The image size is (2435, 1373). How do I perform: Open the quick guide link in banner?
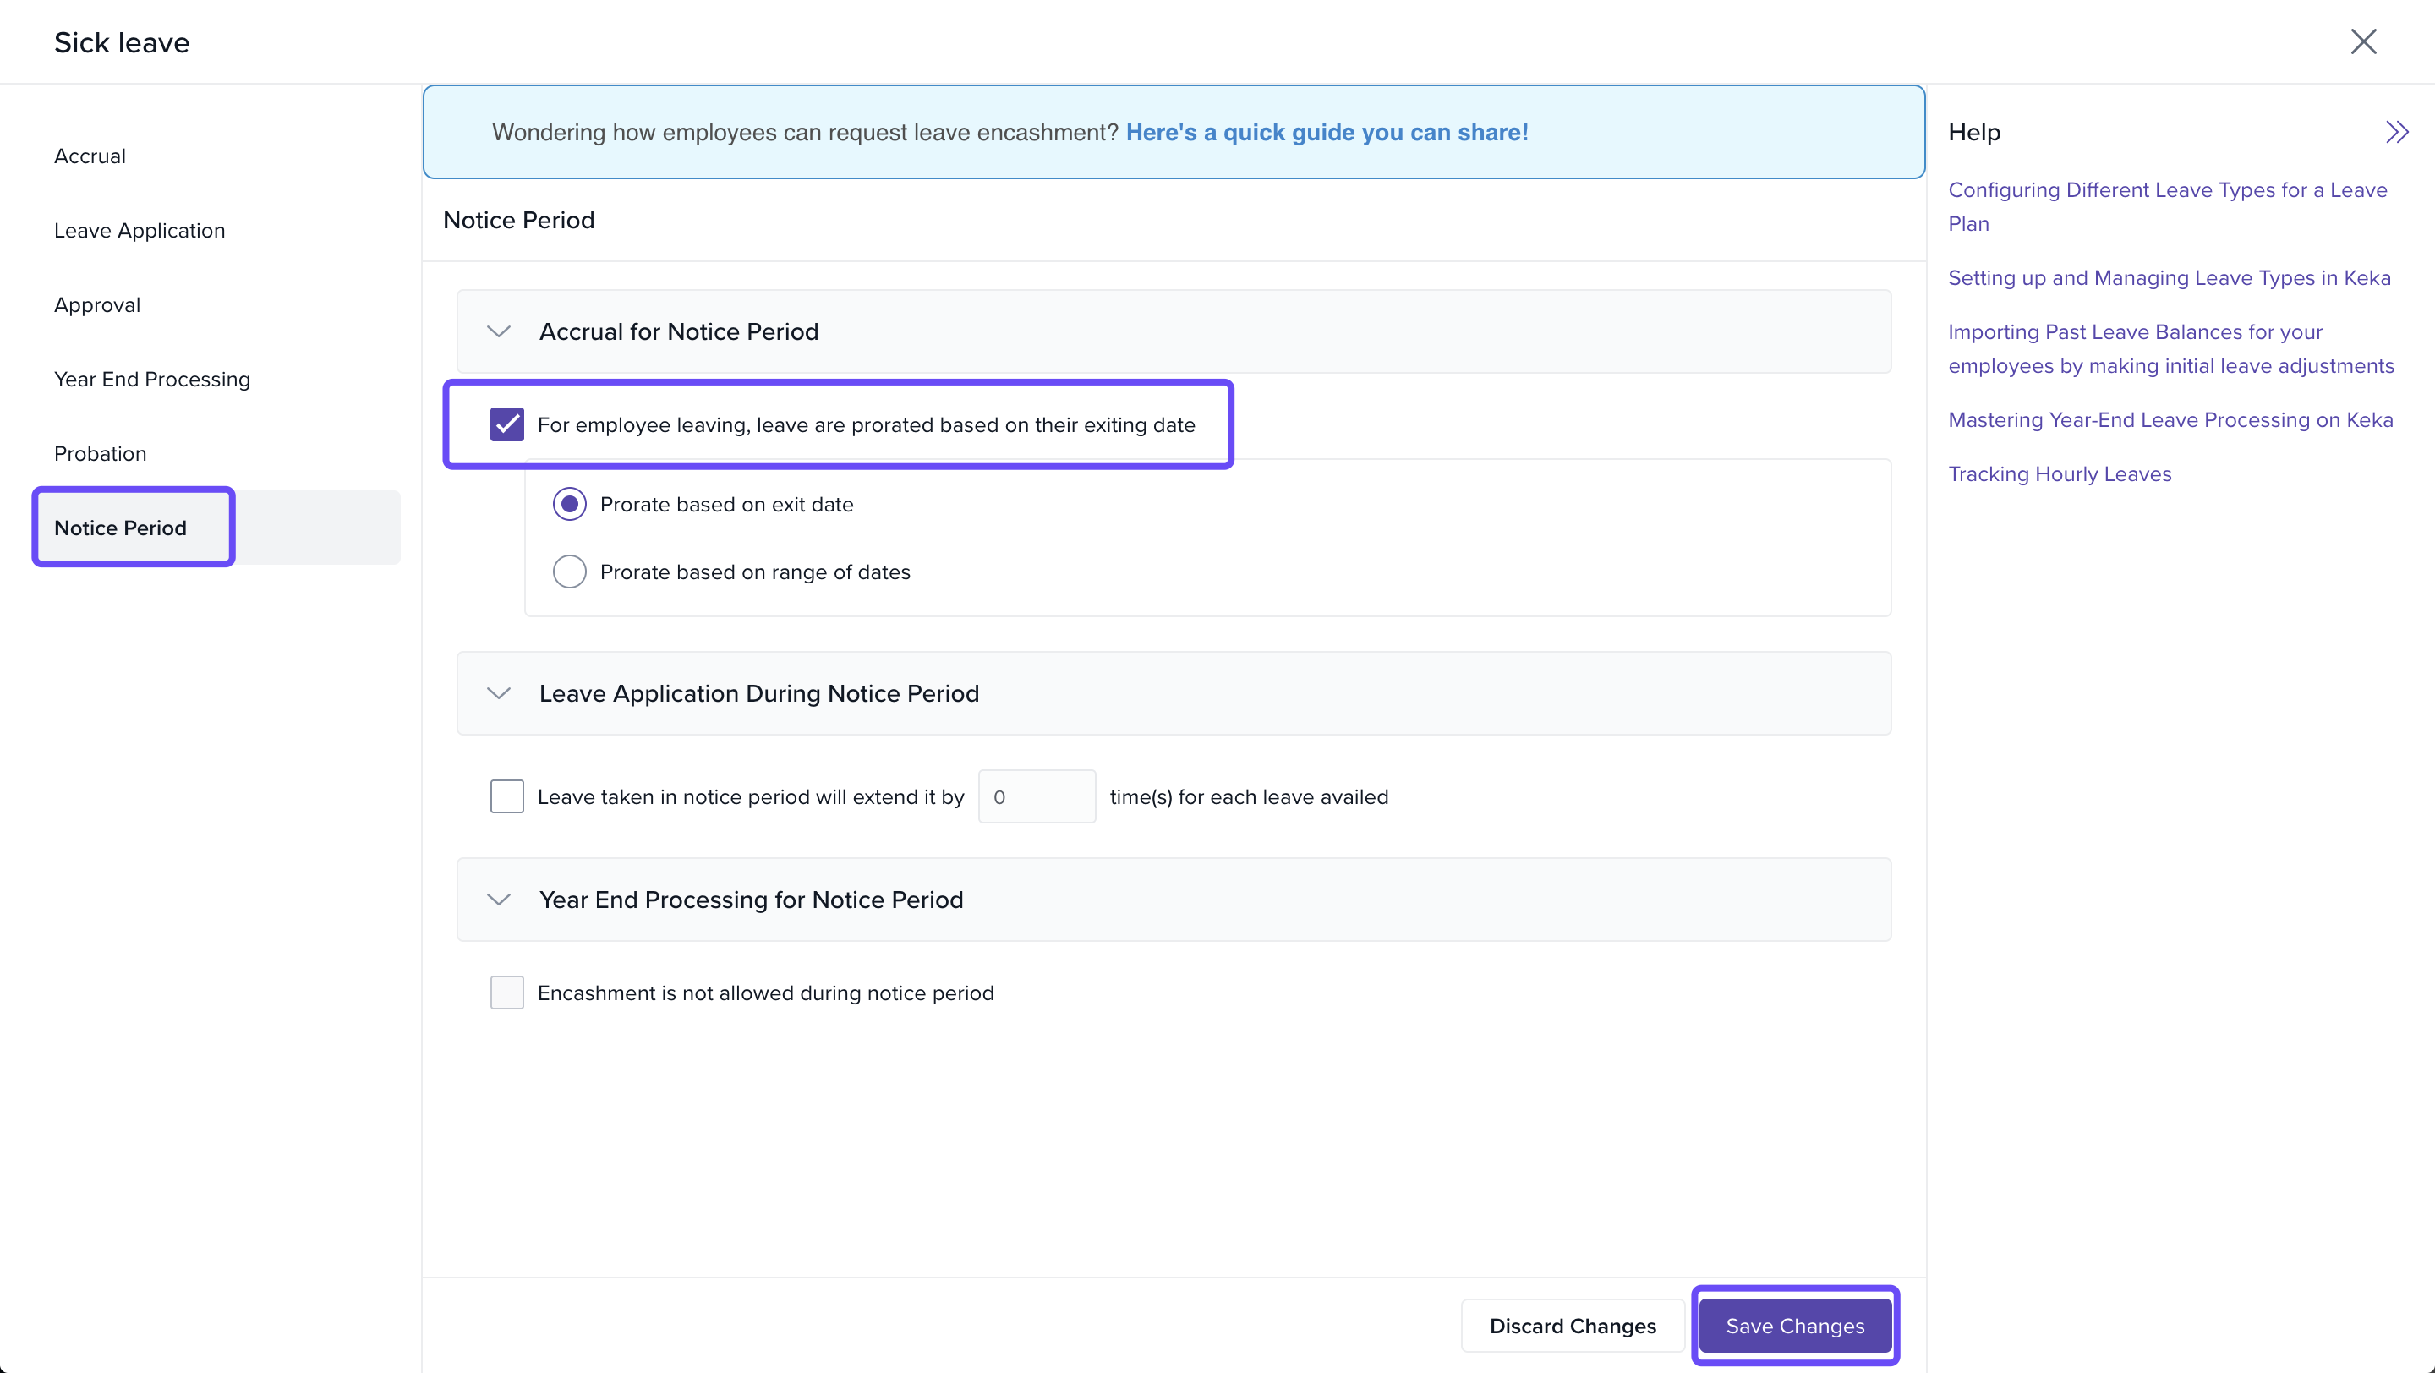1327,132
